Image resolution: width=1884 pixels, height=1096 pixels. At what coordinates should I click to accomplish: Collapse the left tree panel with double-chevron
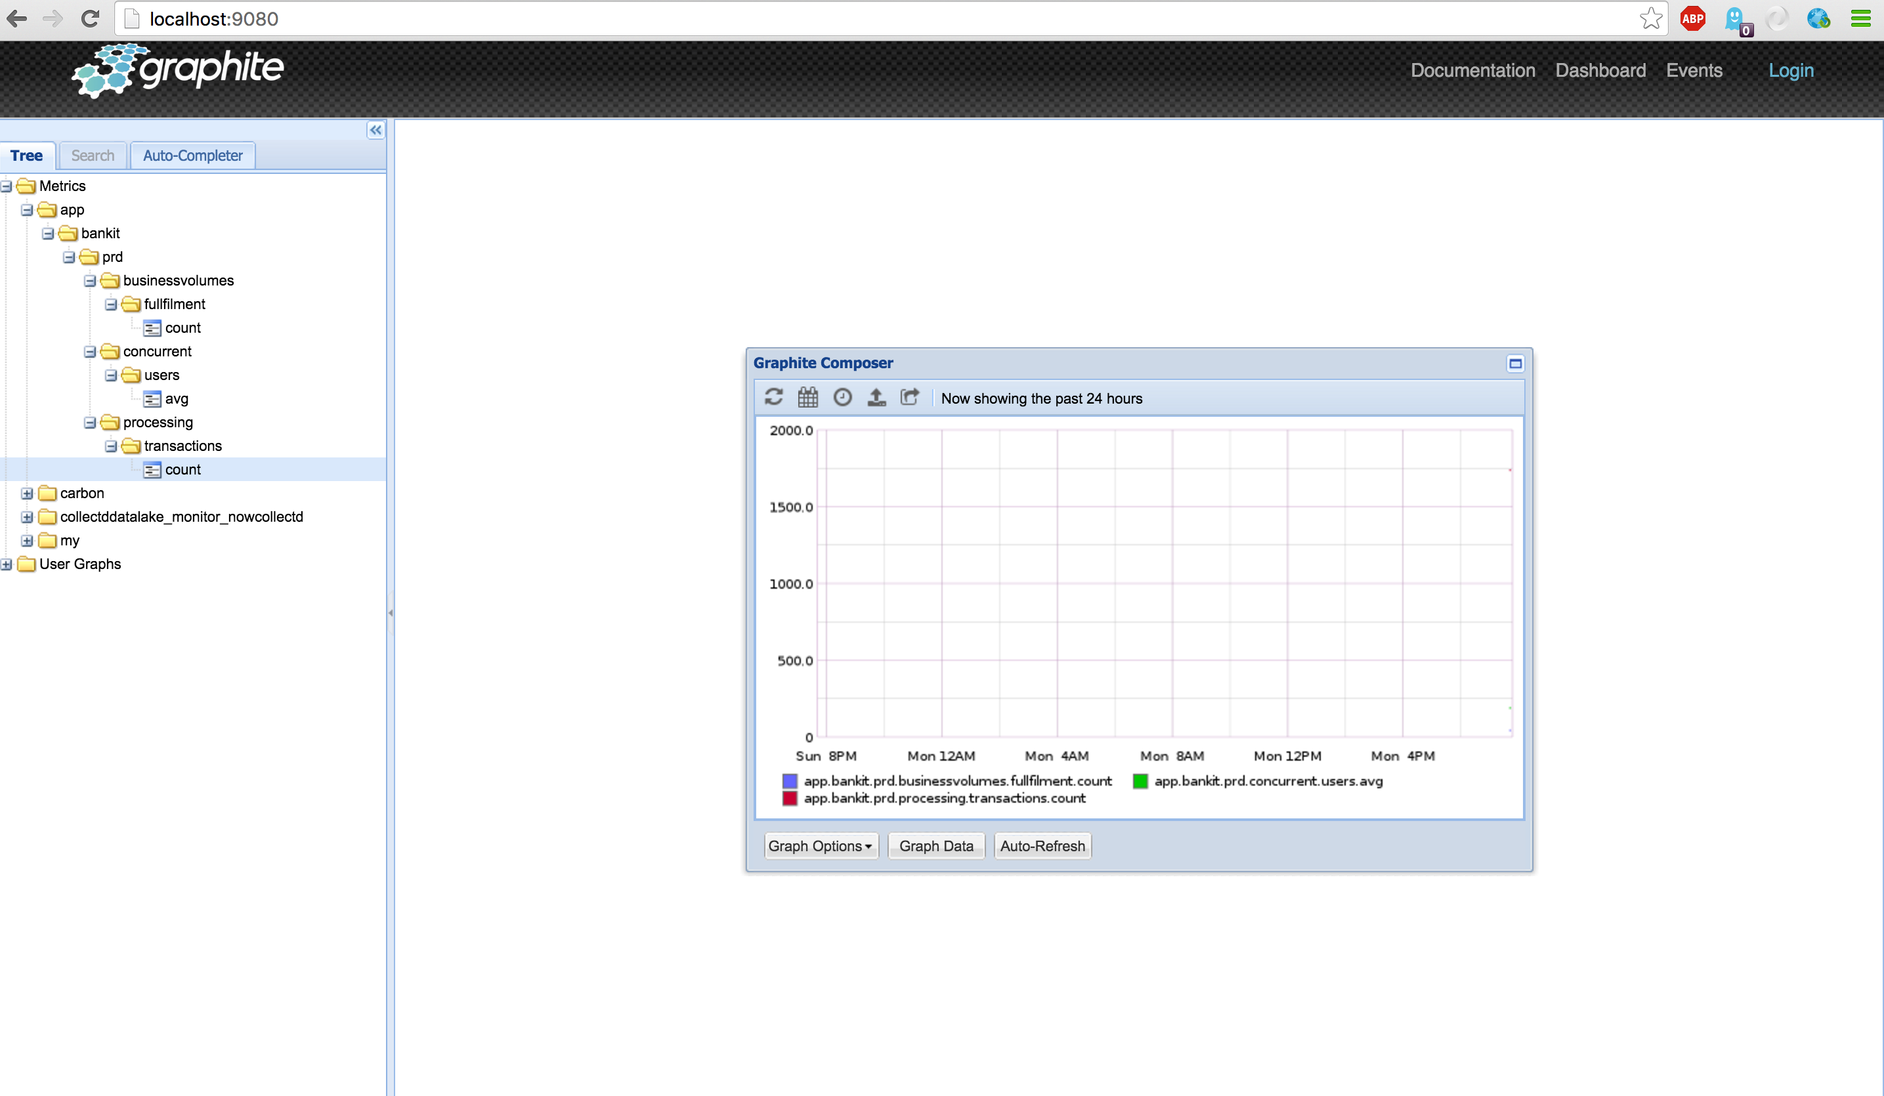point(375,130)
